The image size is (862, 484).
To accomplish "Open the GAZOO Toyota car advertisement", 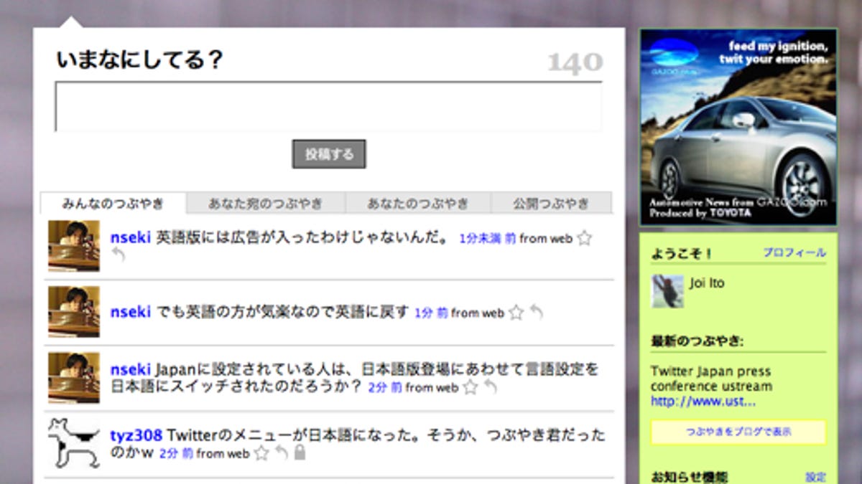I will point(738,127).
